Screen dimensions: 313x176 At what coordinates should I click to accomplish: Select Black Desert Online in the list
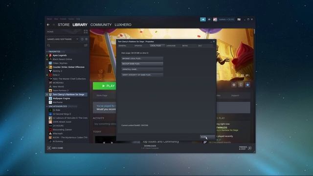pos(62,59)
